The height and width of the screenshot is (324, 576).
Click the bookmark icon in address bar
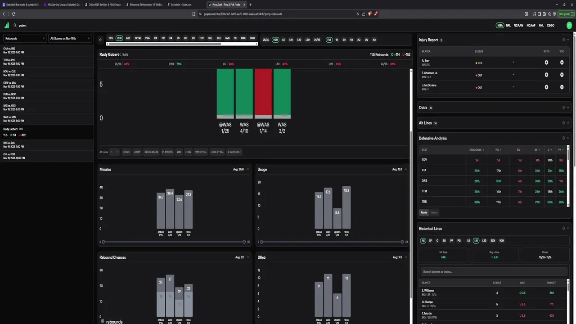(x=193, y=14)
